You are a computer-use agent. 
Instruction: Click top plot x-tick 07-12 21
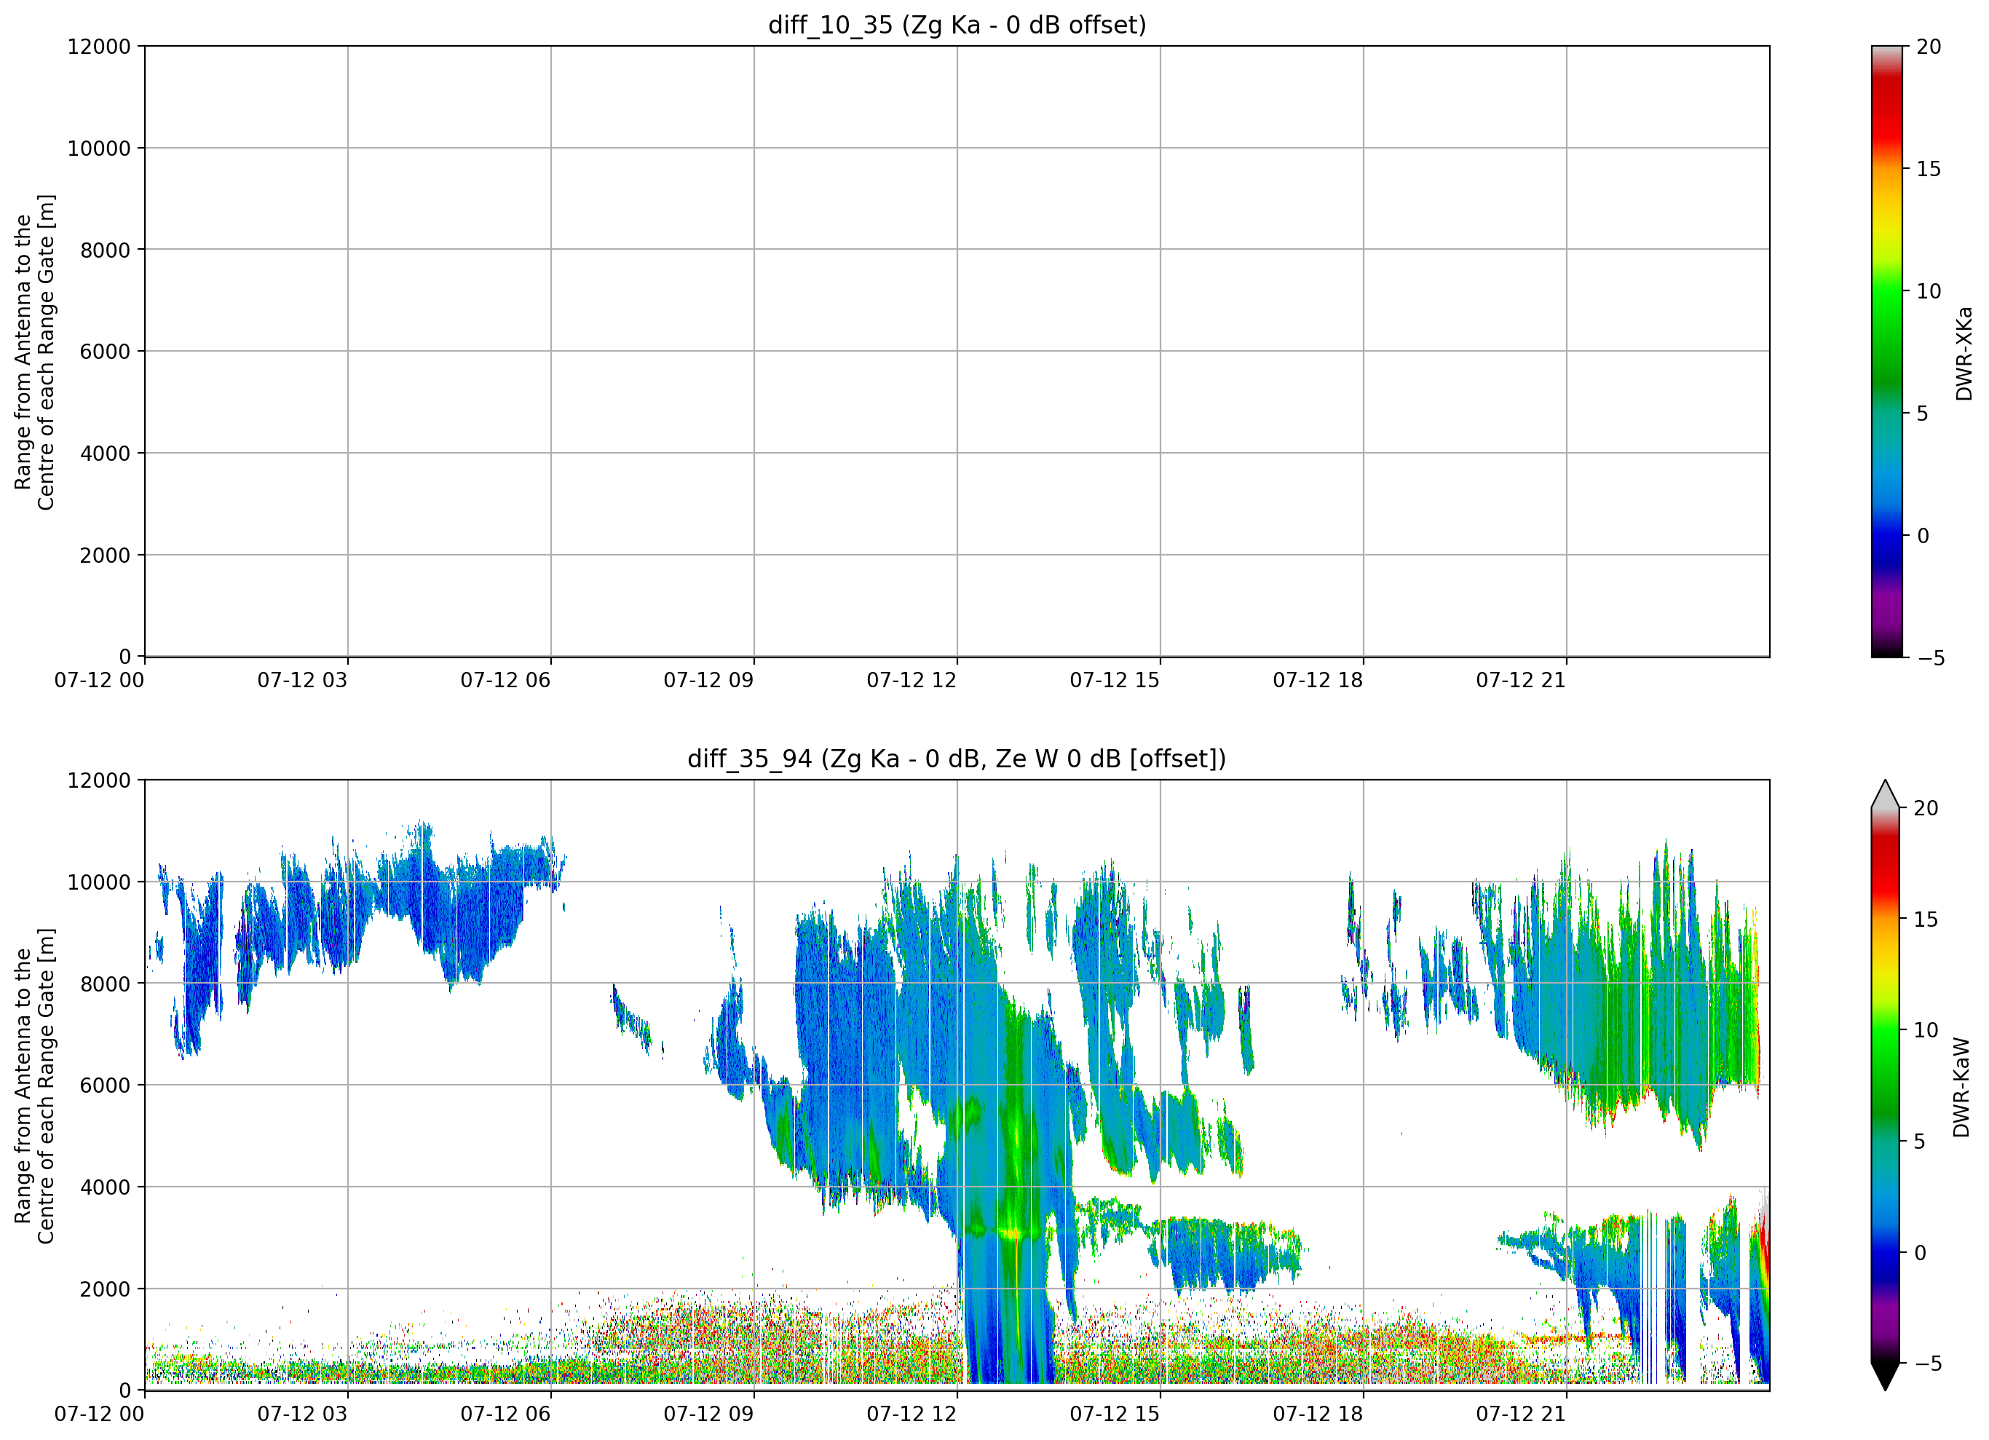point(1521,680)
